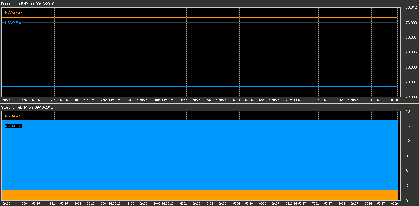Click '7992 14:50:27' tick under Sizes chart

tap(322, 204)
